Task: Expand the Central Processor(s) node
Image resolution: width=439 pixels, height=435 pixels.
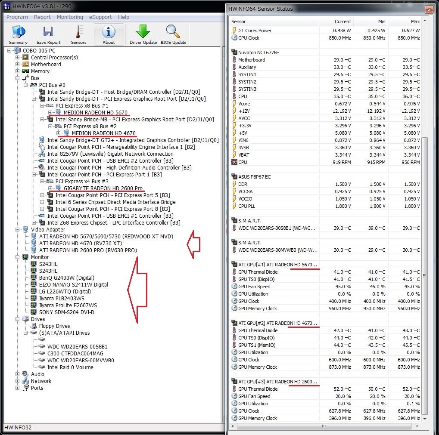Action: pyautogui.click(x=17, y=57)
